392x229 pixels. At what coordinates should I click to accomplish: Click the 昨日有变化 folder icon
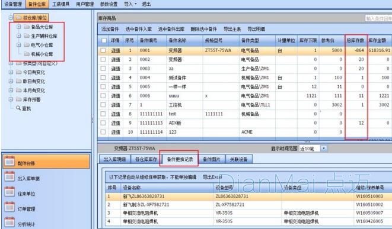pyautogui.click(x=19, y=81)
